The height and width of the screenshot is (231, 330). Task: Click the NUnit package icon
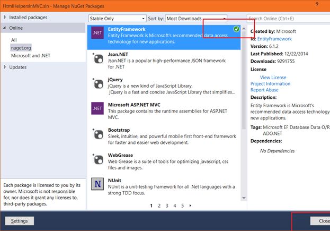[97, 184]
